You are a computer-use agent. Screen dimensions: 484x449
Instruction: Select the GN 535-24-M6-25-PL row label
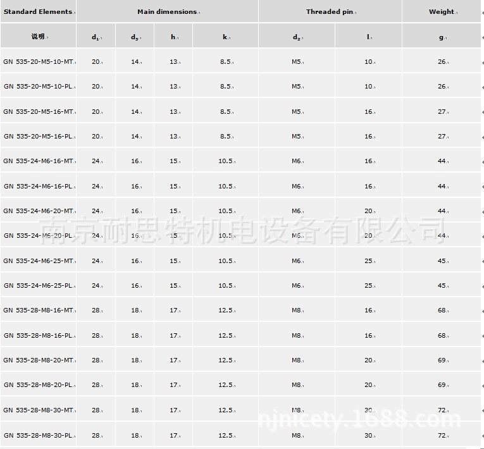(x=39, y=286)
